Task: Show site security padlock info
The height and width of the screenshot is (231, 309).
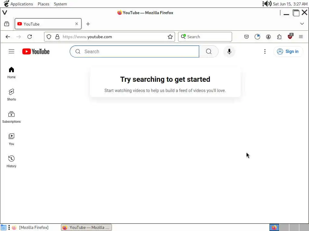Action: coord(57,37)
